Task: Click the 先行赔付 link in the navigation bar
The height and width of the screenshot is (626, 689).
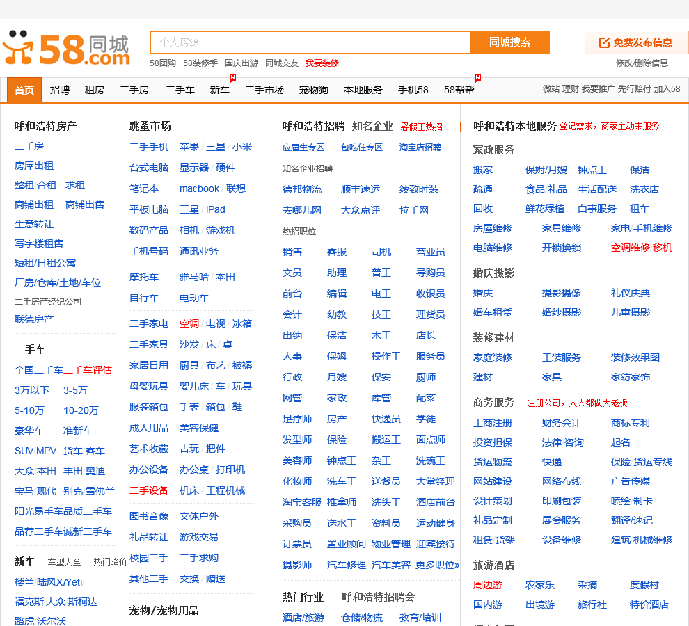Action: pos(634,89)
